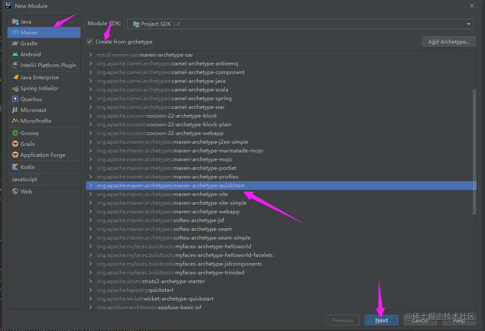Choose Spring Initializr module type
Screen dimensions: 485x331
[x=44, y=88]
